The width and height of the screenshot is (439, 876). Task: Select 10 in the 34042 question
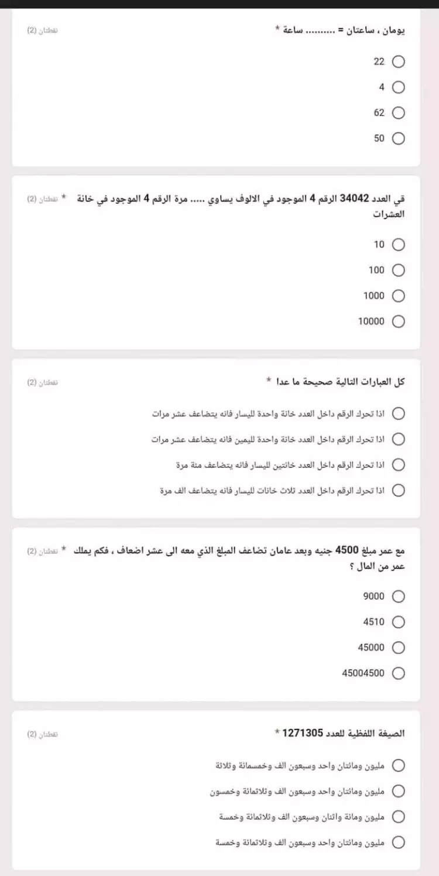(x=399, y=244)
